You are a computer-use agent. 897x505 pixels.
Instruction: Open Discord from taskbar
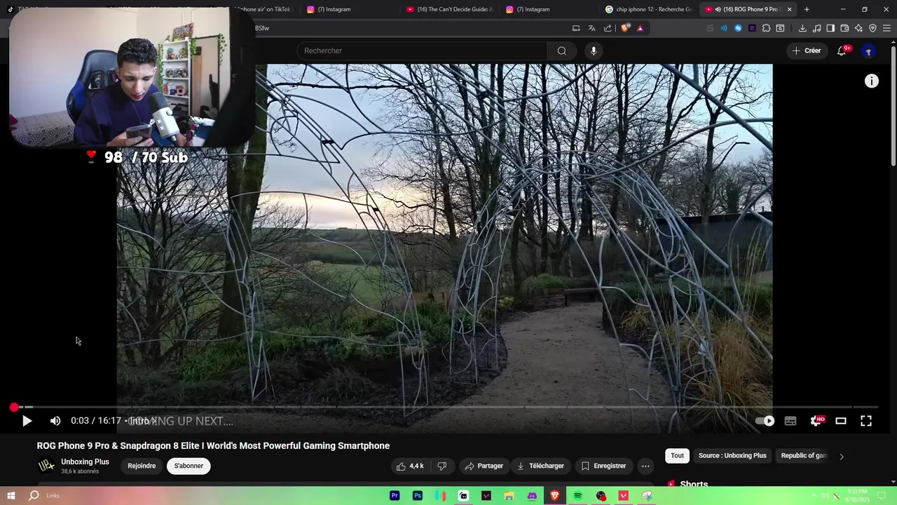[532, 496]
